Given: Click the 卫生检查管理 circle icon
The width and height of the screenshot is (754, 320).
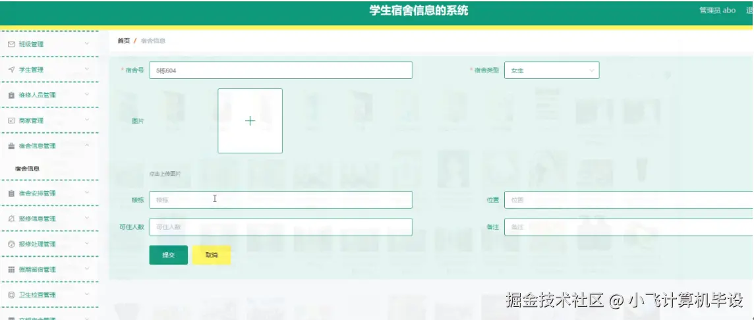Looking at the screenshot, I should tap(12, 295).
